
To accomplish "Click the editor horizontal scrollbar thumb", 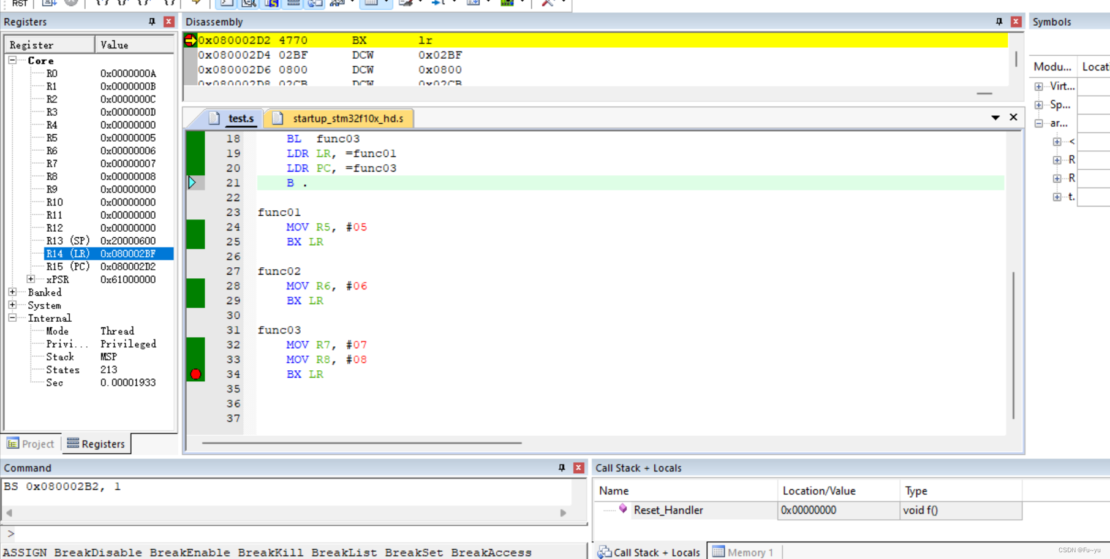I will [361, 443].
